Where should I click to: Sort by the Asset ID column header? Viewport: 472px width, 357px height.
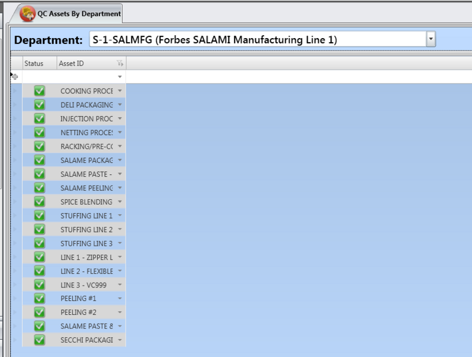(x=91, y=64)
